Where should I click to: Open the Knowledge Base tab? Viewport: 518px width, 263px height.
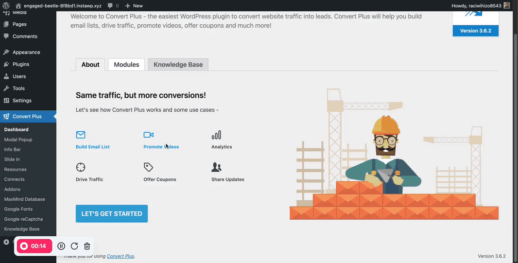point(178,65)
